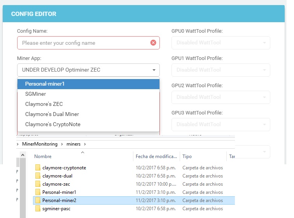The width and height of the screenshot is (294, 218).
Task: Sort by Nombre column header
Action: coord(43,156)
